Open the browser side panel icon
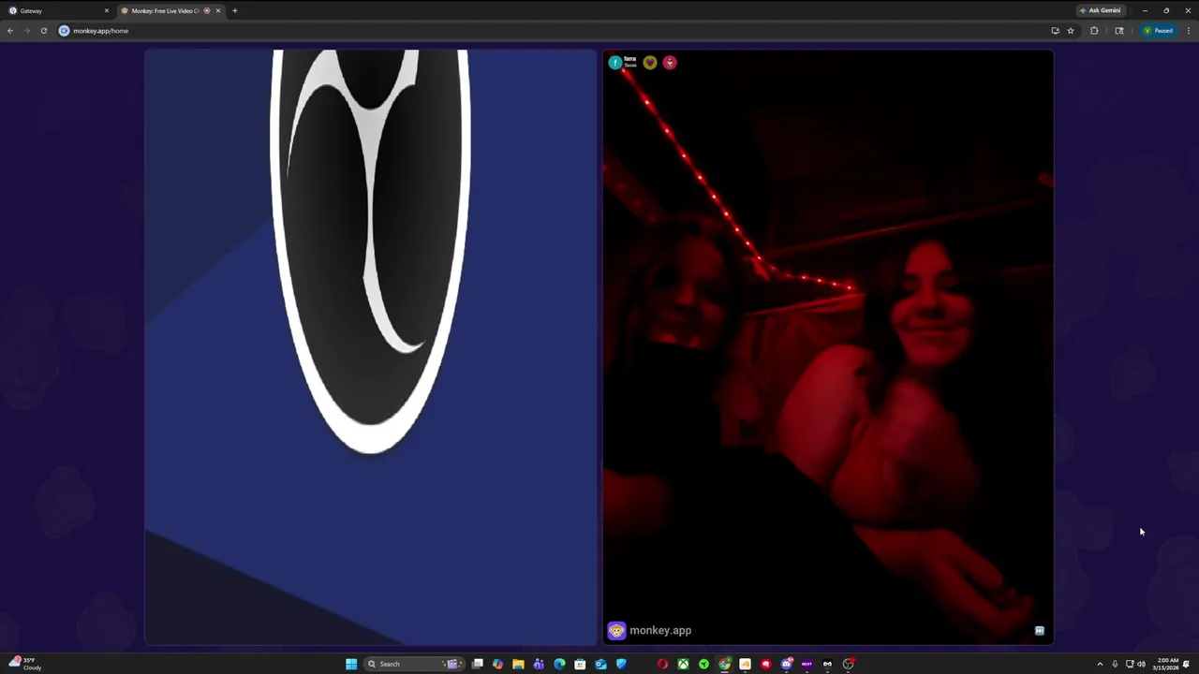The width and height of the screenshot is (1199, 674). [x=1118, y=31]
